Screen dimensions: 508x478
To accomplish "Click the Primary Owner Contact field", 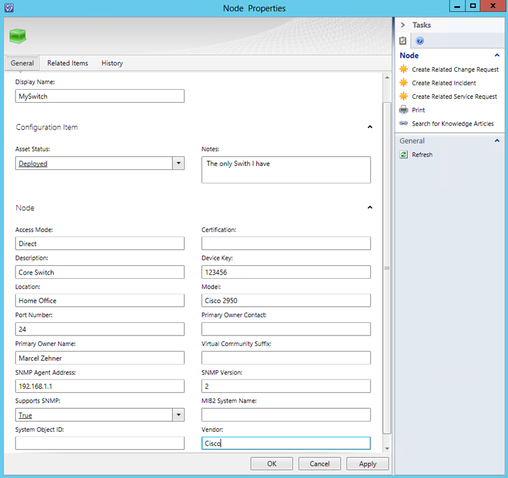I will (286, 329).
